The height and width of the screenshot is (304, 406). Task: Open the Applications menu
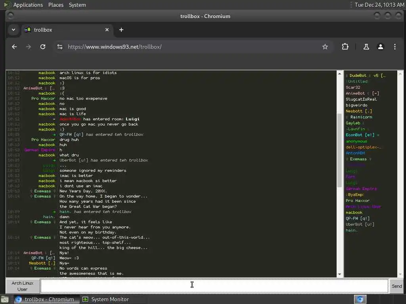coord(28,5)
